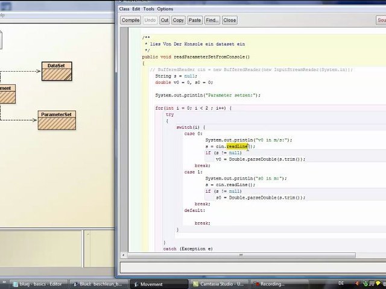
Task: Click the editor's Close button
Action: point(230,20)
